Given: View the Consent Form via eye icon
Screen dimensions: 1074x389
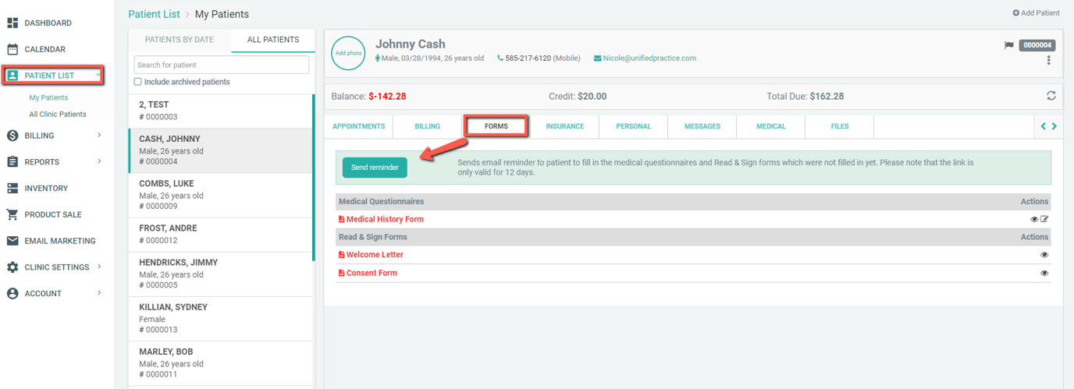Looking at the screenshot, I should (1044, 274).
